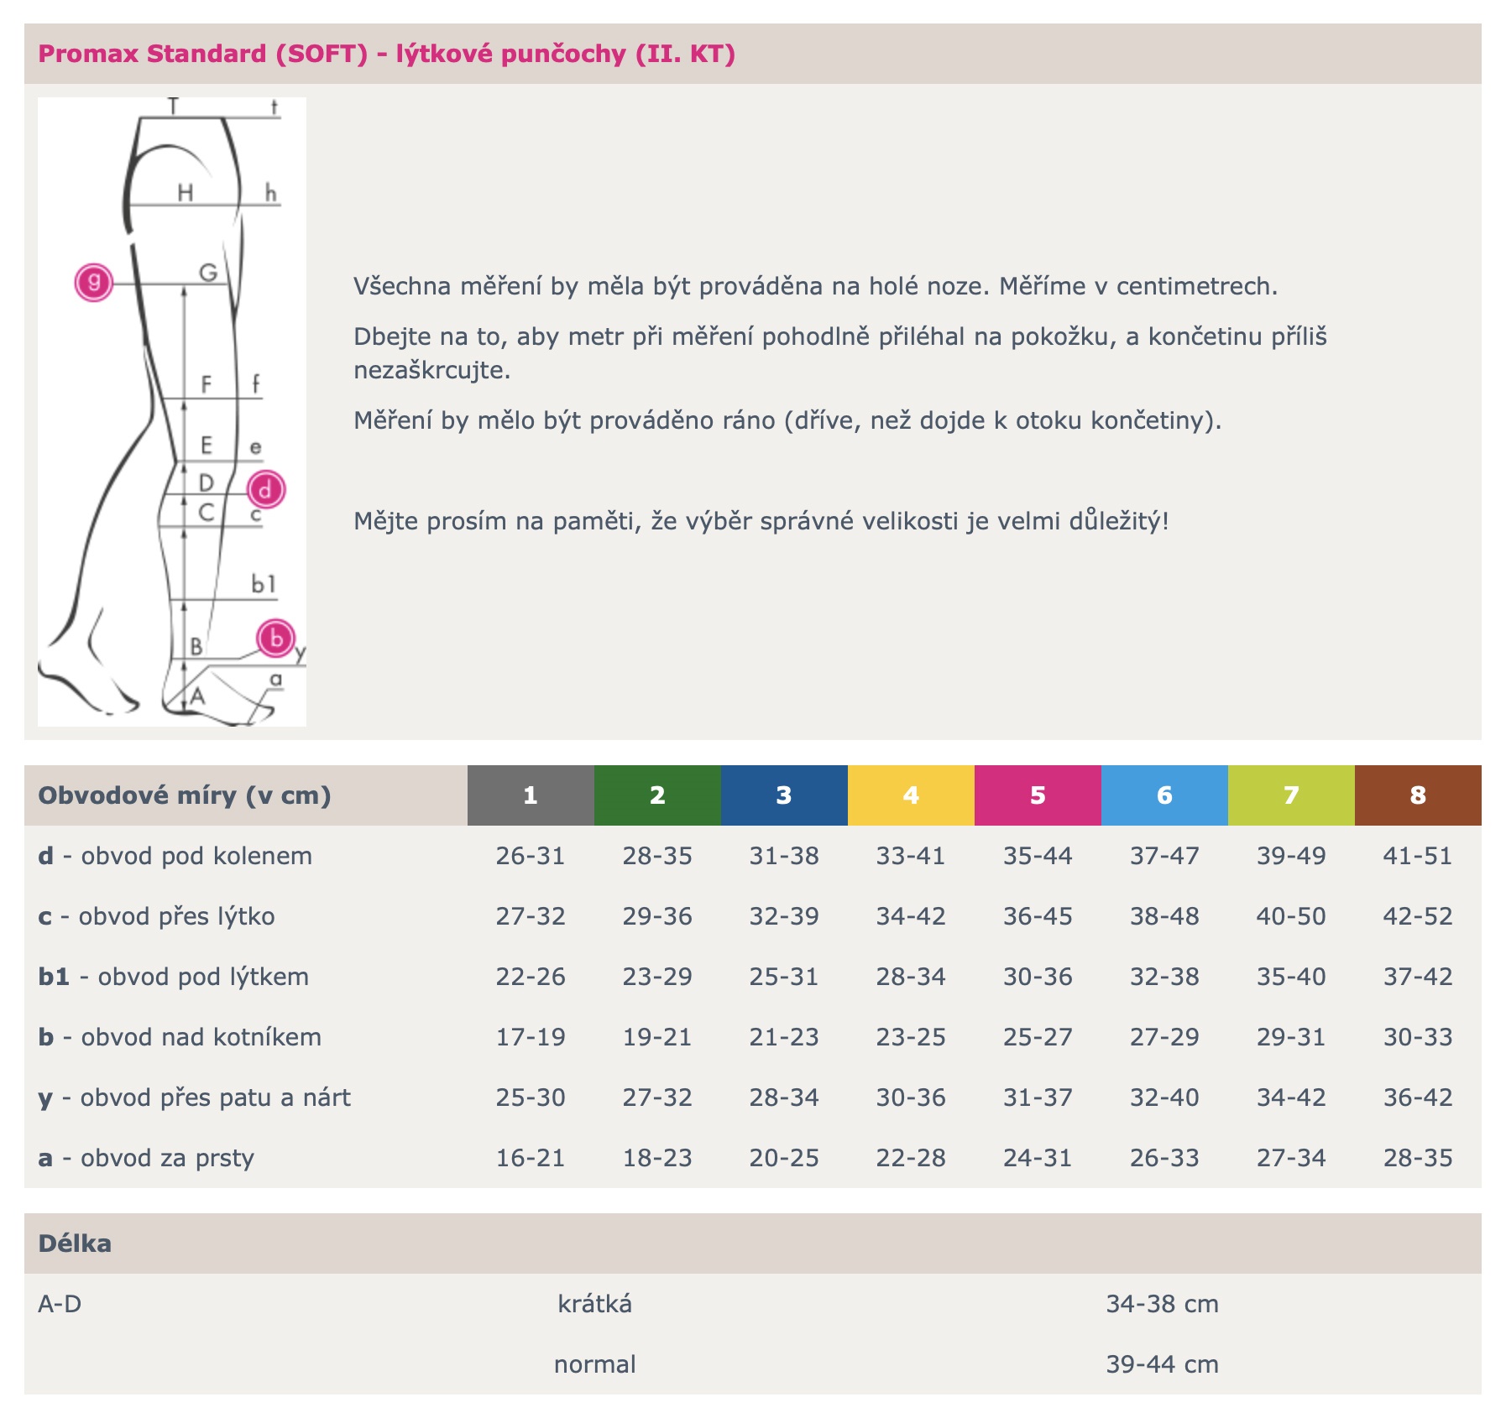Image resolution: width=1506 pixels, height=1418 pixels.
Task: Click cell '42-52' in the c row
Action: [x=1418, y=916]
